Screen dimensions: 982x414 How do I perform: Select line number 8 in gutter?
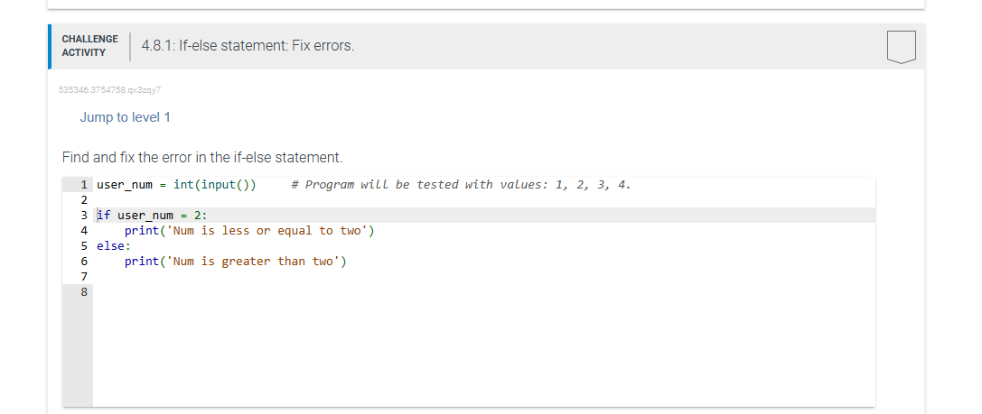(x=83, y=292)
